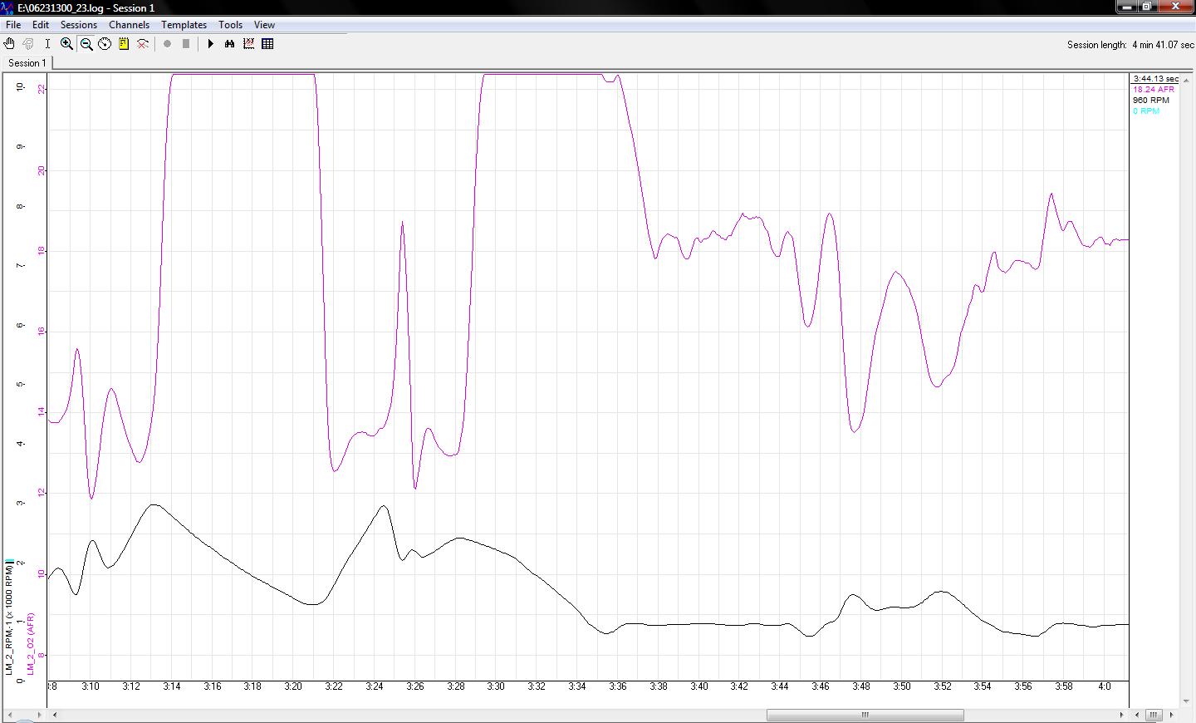Viewport: 1196px width, 723px height.
Task: Select the hand pan tool
Action: (x=9, y=44)
